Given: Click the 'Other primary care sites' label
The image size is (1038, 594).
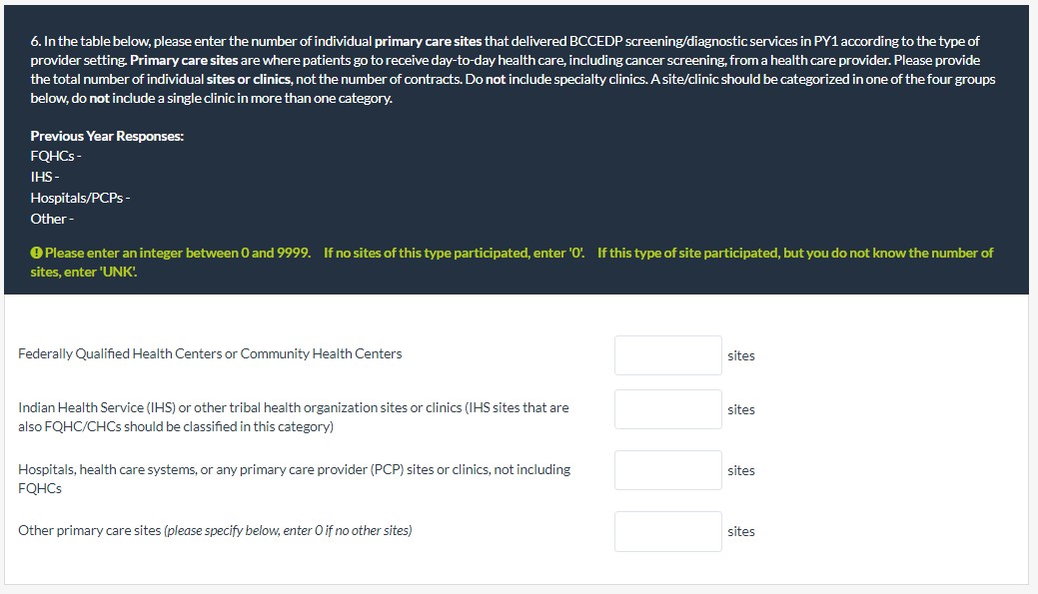Looking at the screenshot, I should pos(215,530).
